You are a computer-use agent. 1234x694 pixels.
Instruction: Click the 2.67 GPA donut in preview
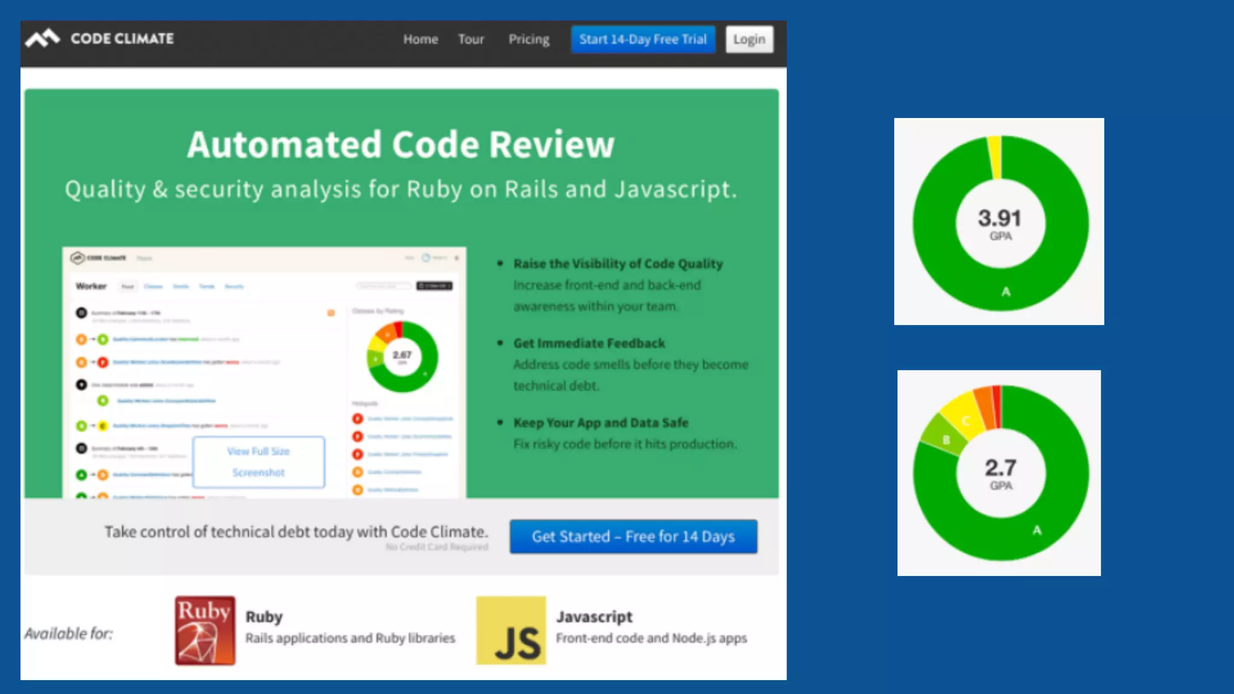(x=402, y=357)
